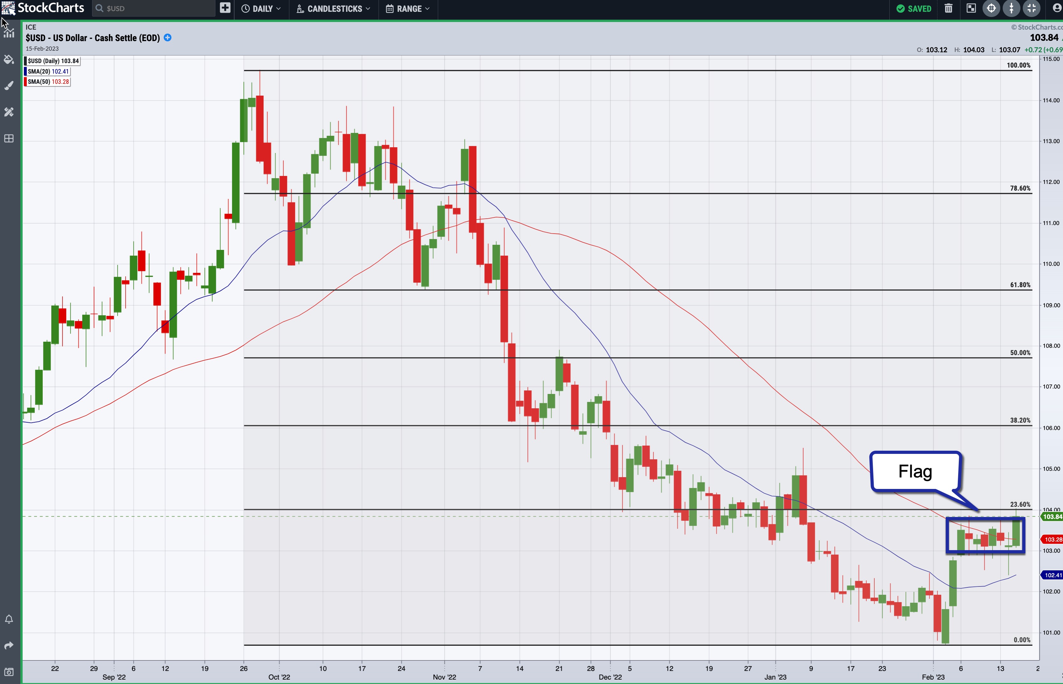
Task: Click the blue plus next to symbol name
Action: (168, 38)
